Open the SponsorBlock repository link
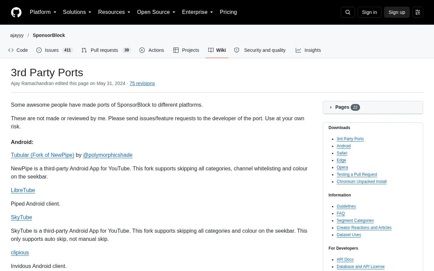 (49, 35)
